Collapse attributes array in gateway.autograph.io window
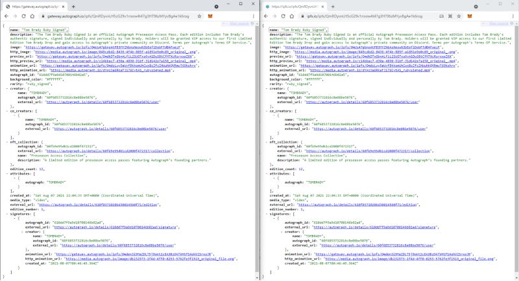Viewport: 519px width, 281px height. pyautogui.click(x=7, y=173)
